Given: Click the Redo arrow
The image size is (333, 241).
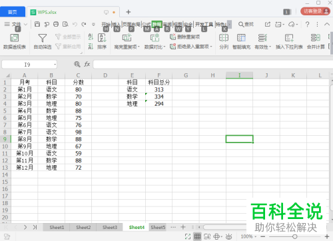Looking at the screenshot, I should (x=84, y=24).
